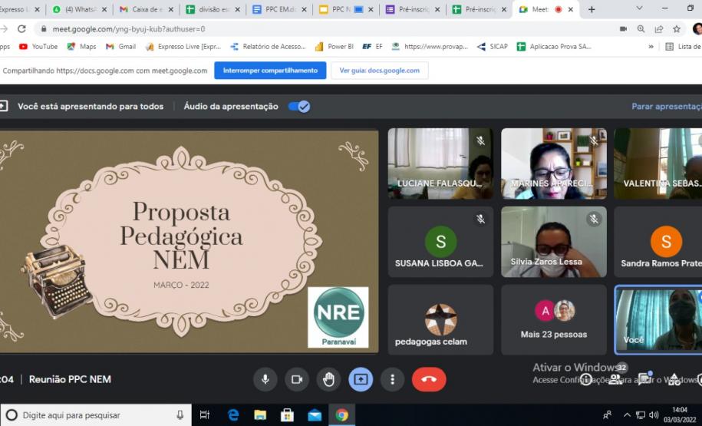Switch to the PPC EM.docx tab
702x426 pixels.
point(281,9)
